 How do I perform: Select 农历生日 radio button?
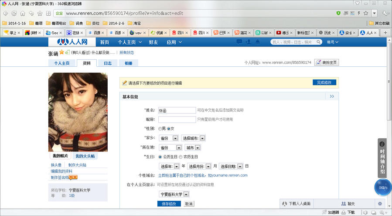(x=181, y=157)
